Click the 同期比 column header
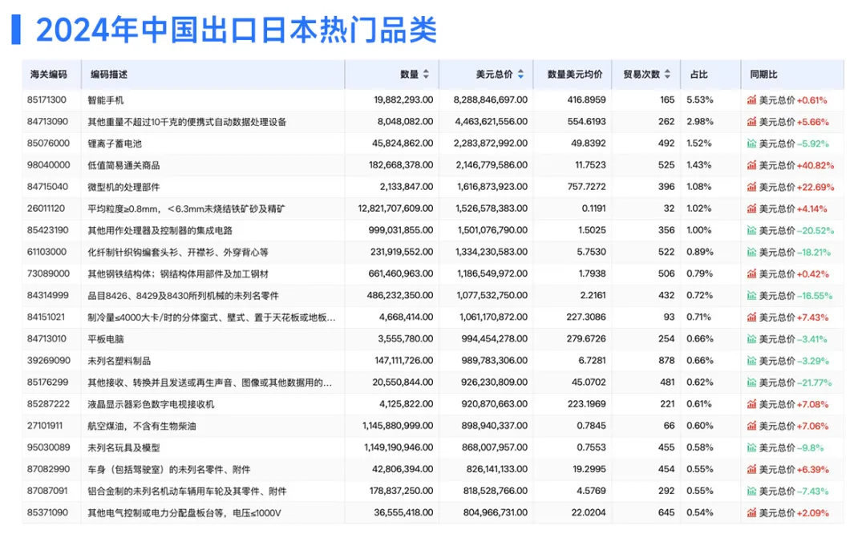The height and width of the screenshot is (534, 866). point(763,75)
